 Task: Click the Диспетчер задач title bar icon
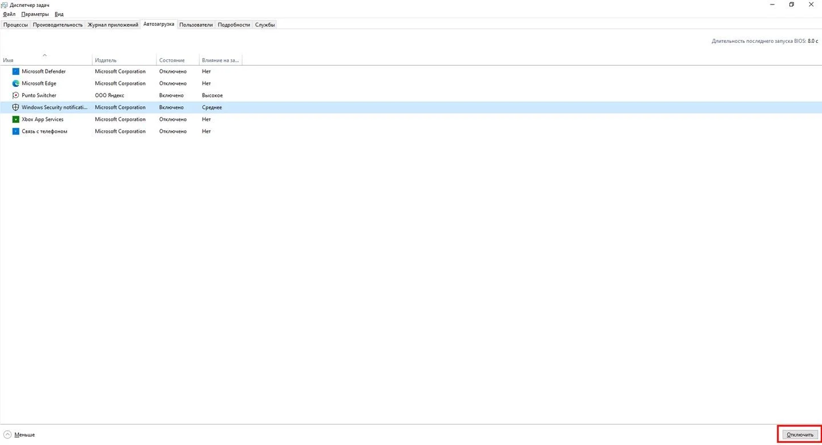[x=5, y=5]
